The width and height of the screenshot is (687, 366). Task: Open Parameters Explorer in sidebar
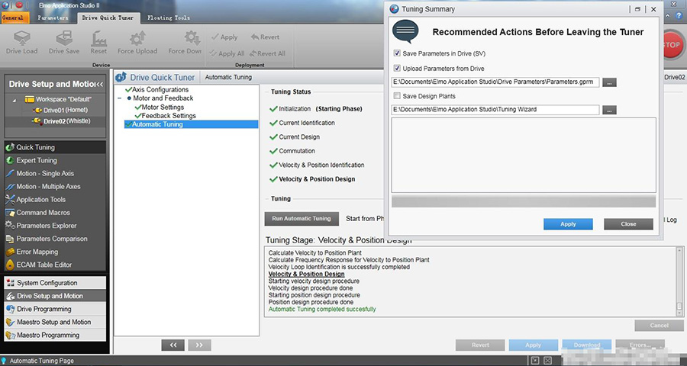46,226
